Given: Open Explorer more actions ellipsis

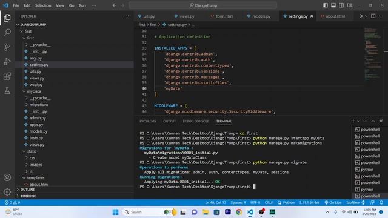Looking at the screenshot, I should 127,16.
